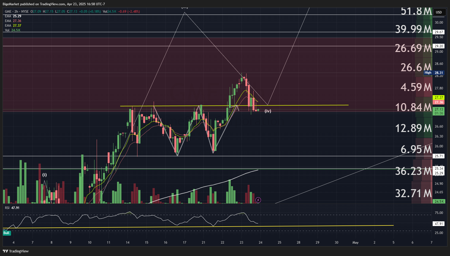Click the TradingView logo at bottom left
Image resolution: width=450 pixels, height=256 pixels.
16,251
